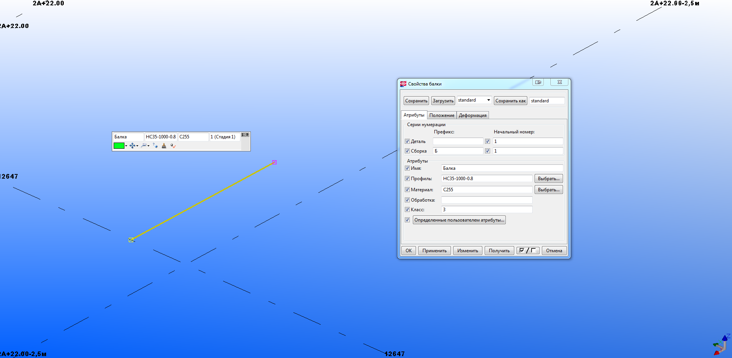The width and height of the screenshot is (732, 358).
Task: Focus the Сборка prefix field
Action: pyautogui.click(x=458, y=151)
